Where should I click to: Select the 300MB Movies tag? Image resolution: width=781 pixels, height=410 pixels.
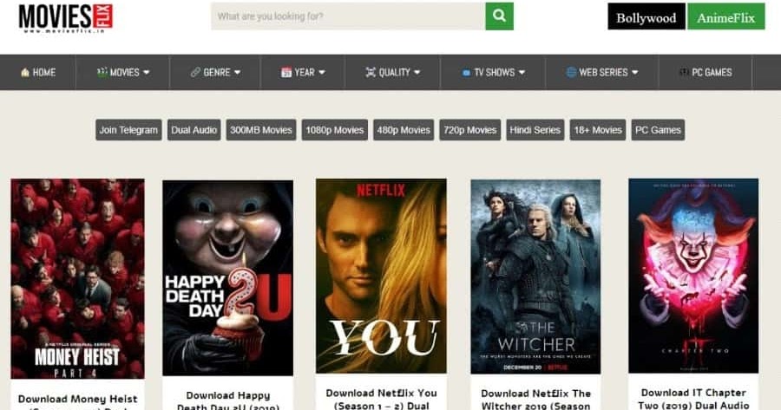pyautogui.click(x=261, y=130)
